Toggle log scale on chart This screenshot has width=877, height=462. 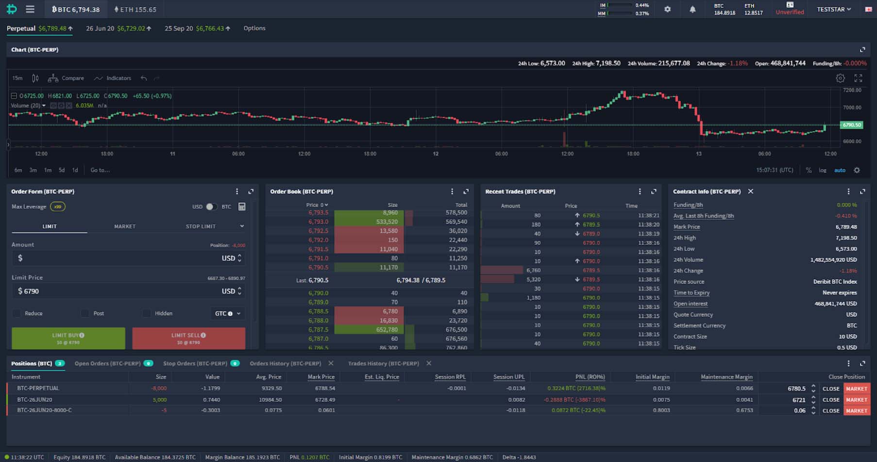(x=823, y=170)
